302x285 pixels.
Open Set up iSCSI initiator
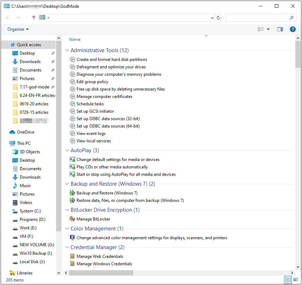tap(95, 111)
